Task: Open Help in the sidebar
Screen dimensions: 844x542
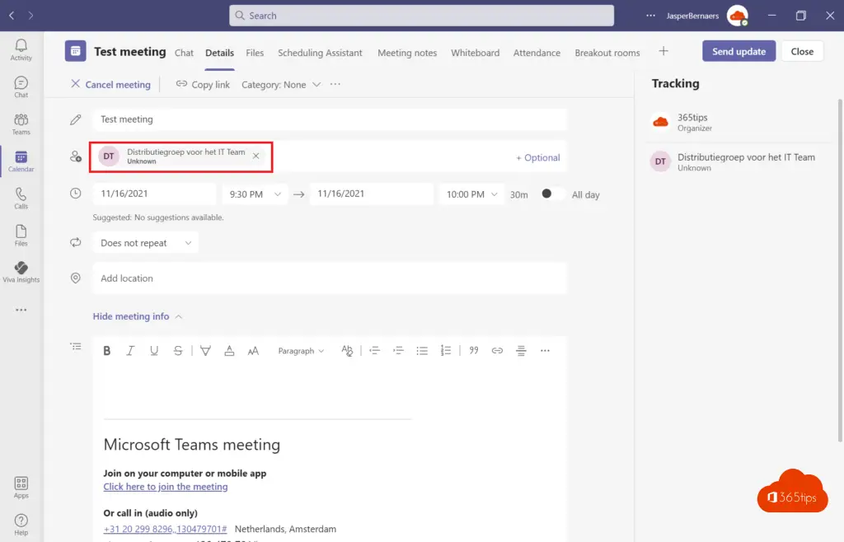Action: coord(21,525)
